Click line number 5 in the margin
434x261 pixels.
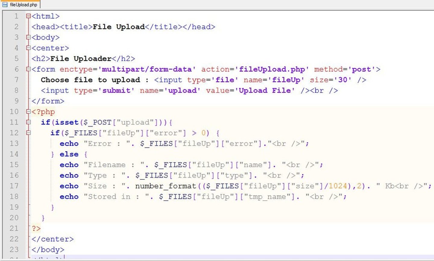(x=16, y=58)
